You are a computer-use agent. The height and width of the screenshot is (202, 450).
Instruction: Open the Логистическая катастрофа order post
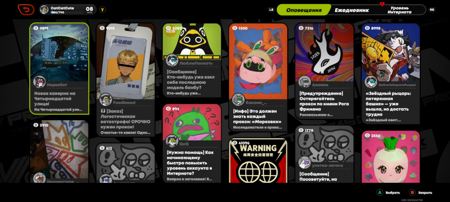coord(126,80)
